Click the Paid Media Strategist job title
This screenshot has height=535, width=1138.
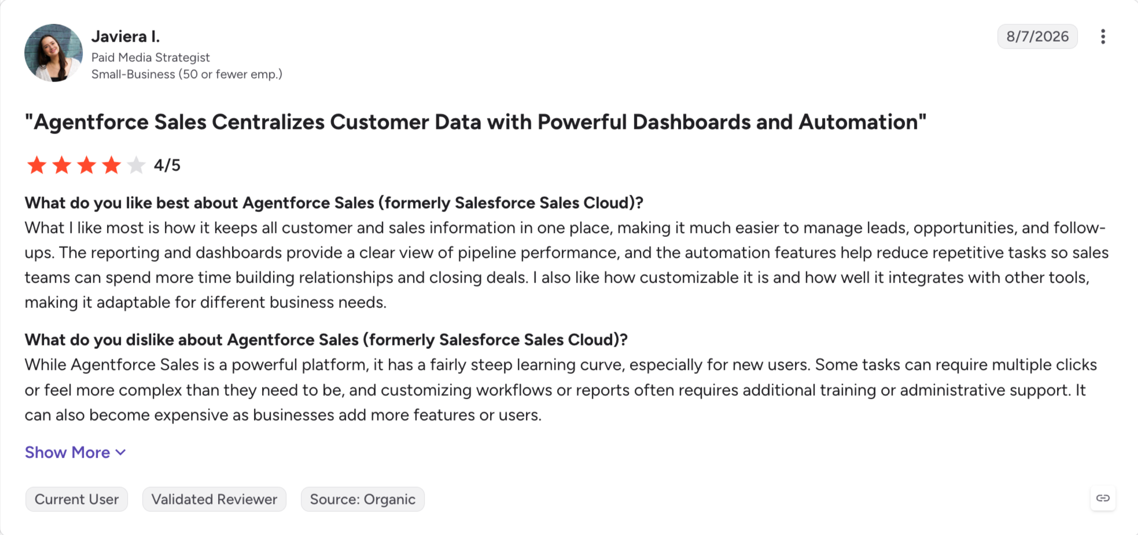coord(150,57)
